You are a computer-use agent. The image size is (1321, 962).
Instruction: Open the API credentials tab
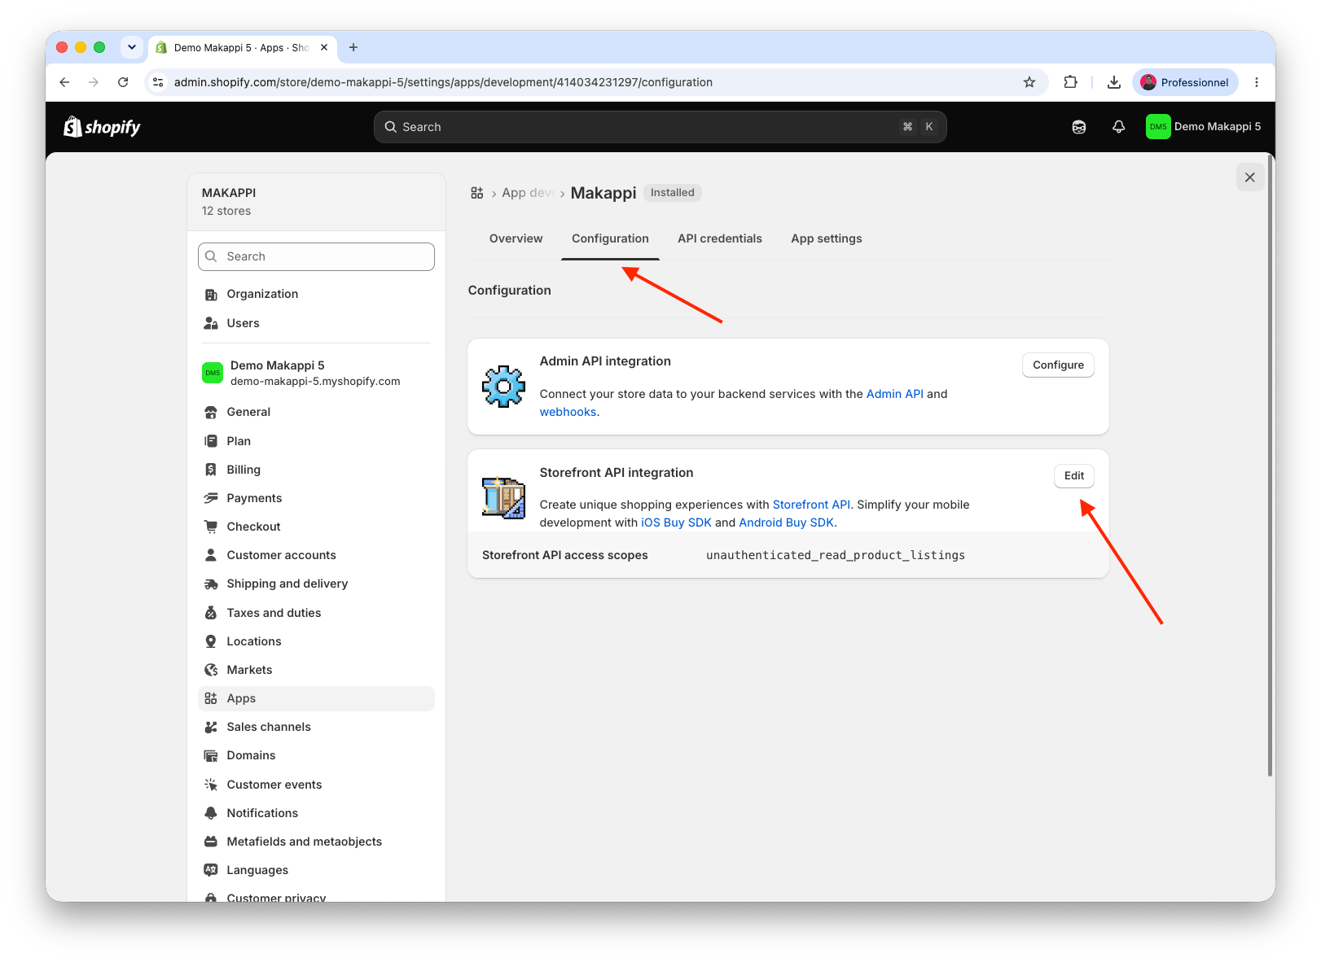coord(720,238)
